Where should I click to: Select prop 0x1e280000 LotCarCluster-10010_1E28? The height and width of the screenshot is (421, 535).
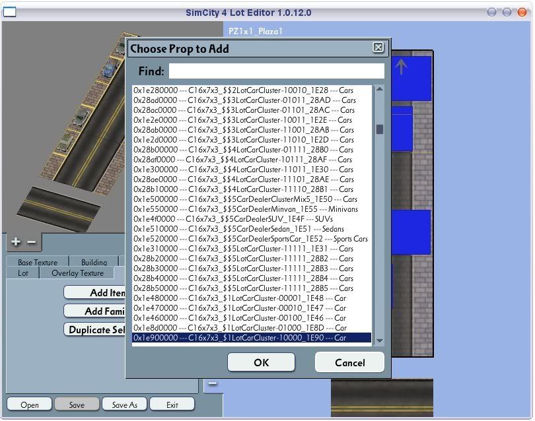click(x=252, y=90)
